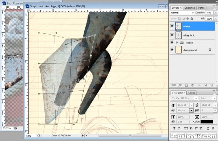218x141 pixels.
Task: Create a new layer group
Action: tap(199, 85)
